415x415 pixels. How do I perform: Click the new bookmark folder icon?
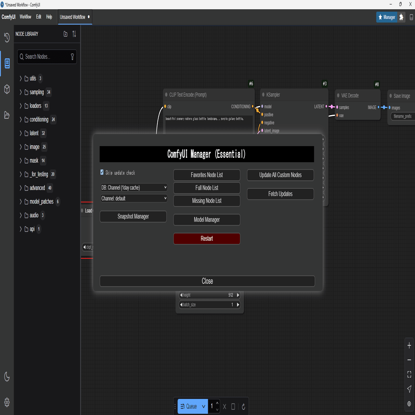point(65,34)
